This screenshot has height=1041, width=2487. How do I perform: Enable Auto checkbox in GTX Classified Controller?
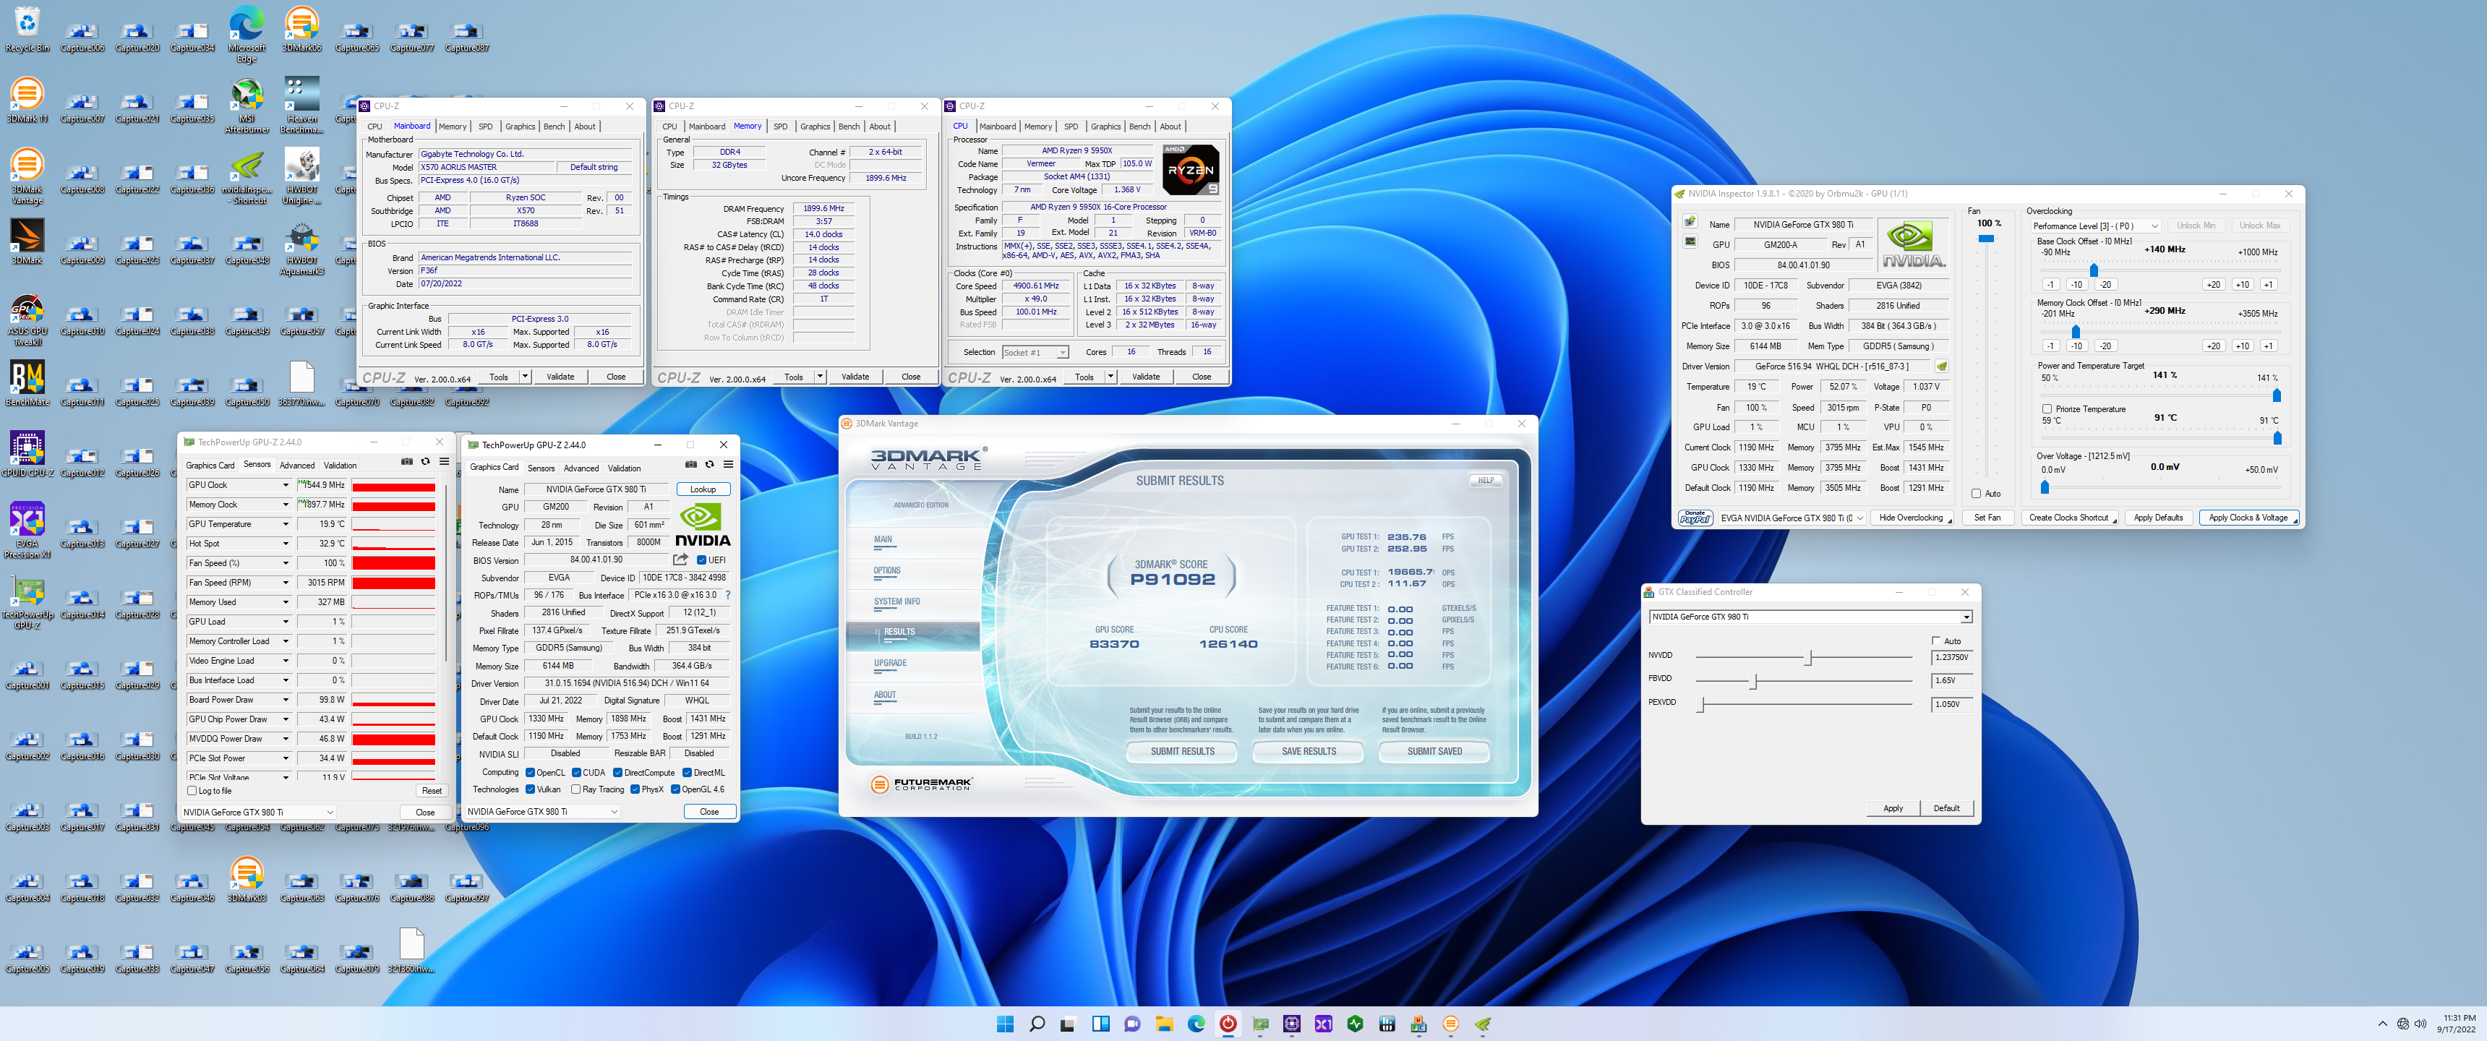pyautogui.click(x=1935, y=641)
